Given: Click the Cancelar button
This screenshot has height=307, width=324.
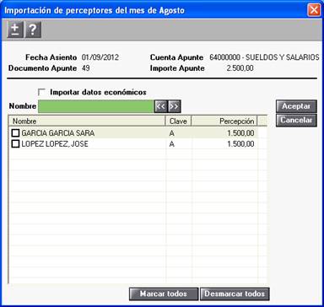Looking at the screenshot, I should tap(296, 120).
